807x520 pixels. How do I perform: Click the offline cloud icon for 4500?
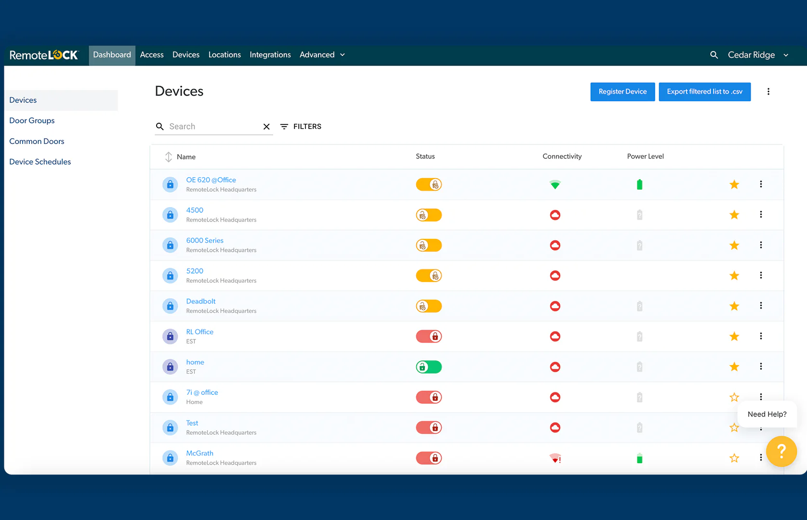click(x=555, y=215)
